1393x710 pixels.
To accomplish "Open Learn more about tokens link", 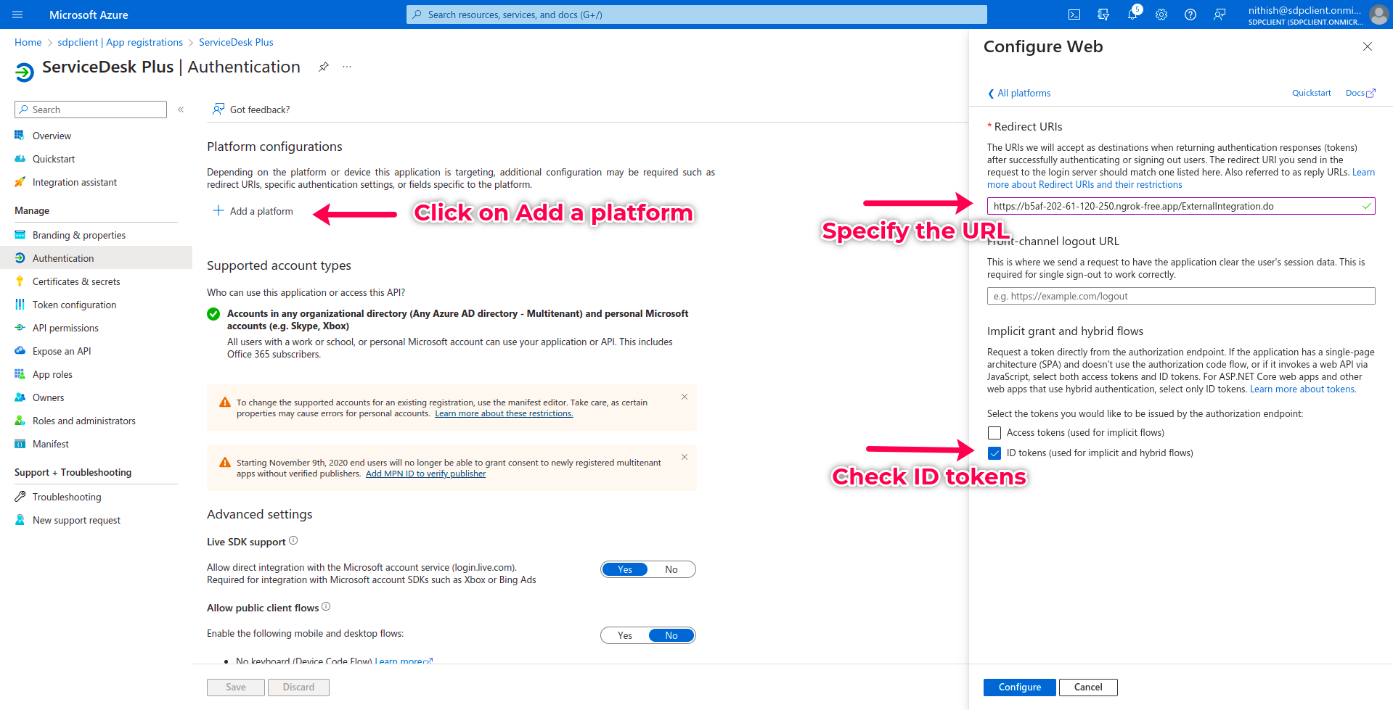I will (1302, 389).
